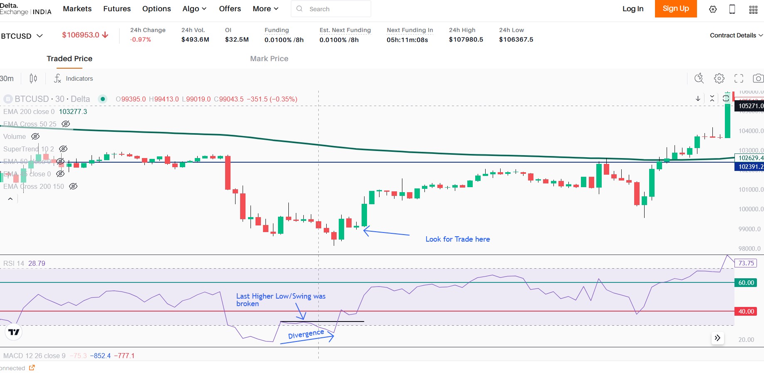Expand the Contract Details section
Viewport: 764px width, 376px height.
coord(736,35)
